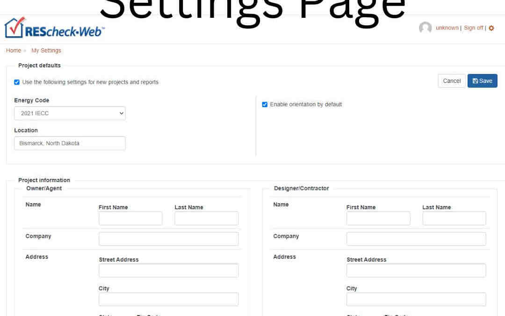505x316 pixels.
Task: Click the Location input field
Action: pyautogui.click(x=70, y=143)
